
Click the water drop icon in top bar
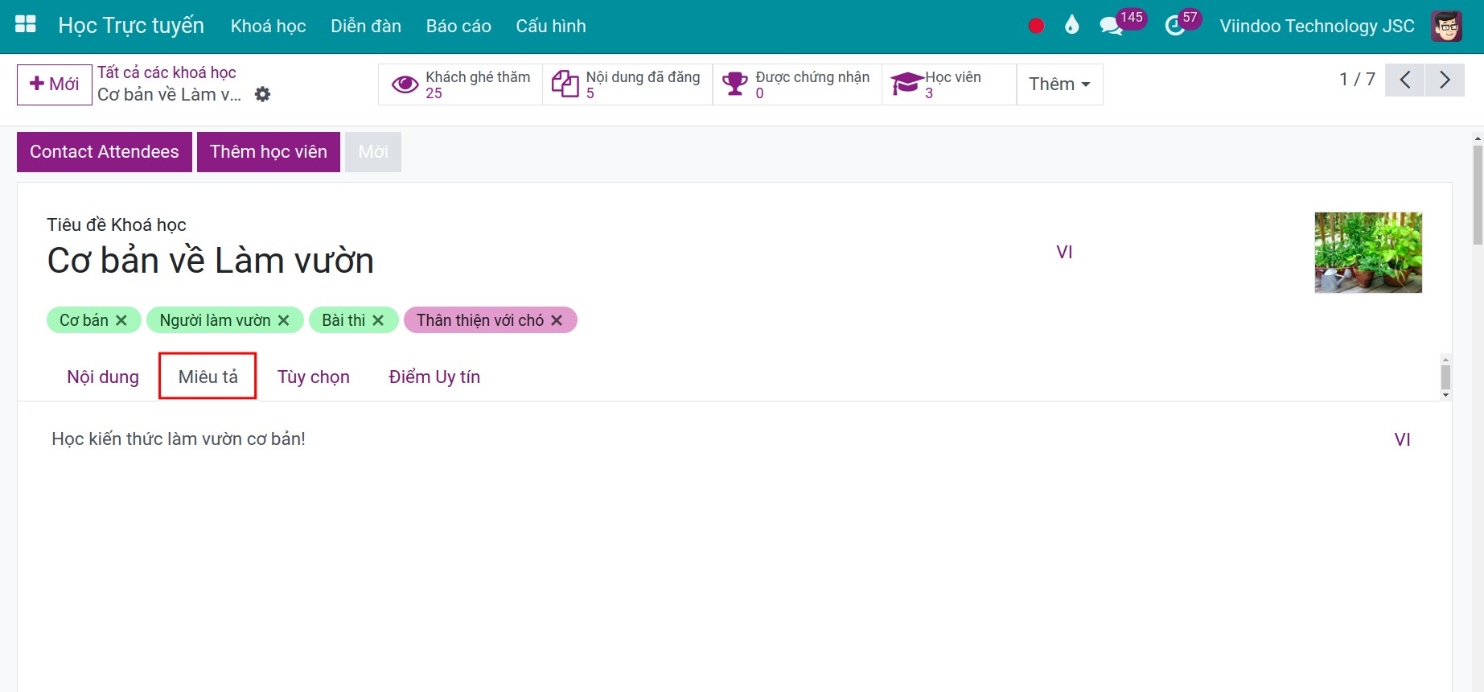1071,25
